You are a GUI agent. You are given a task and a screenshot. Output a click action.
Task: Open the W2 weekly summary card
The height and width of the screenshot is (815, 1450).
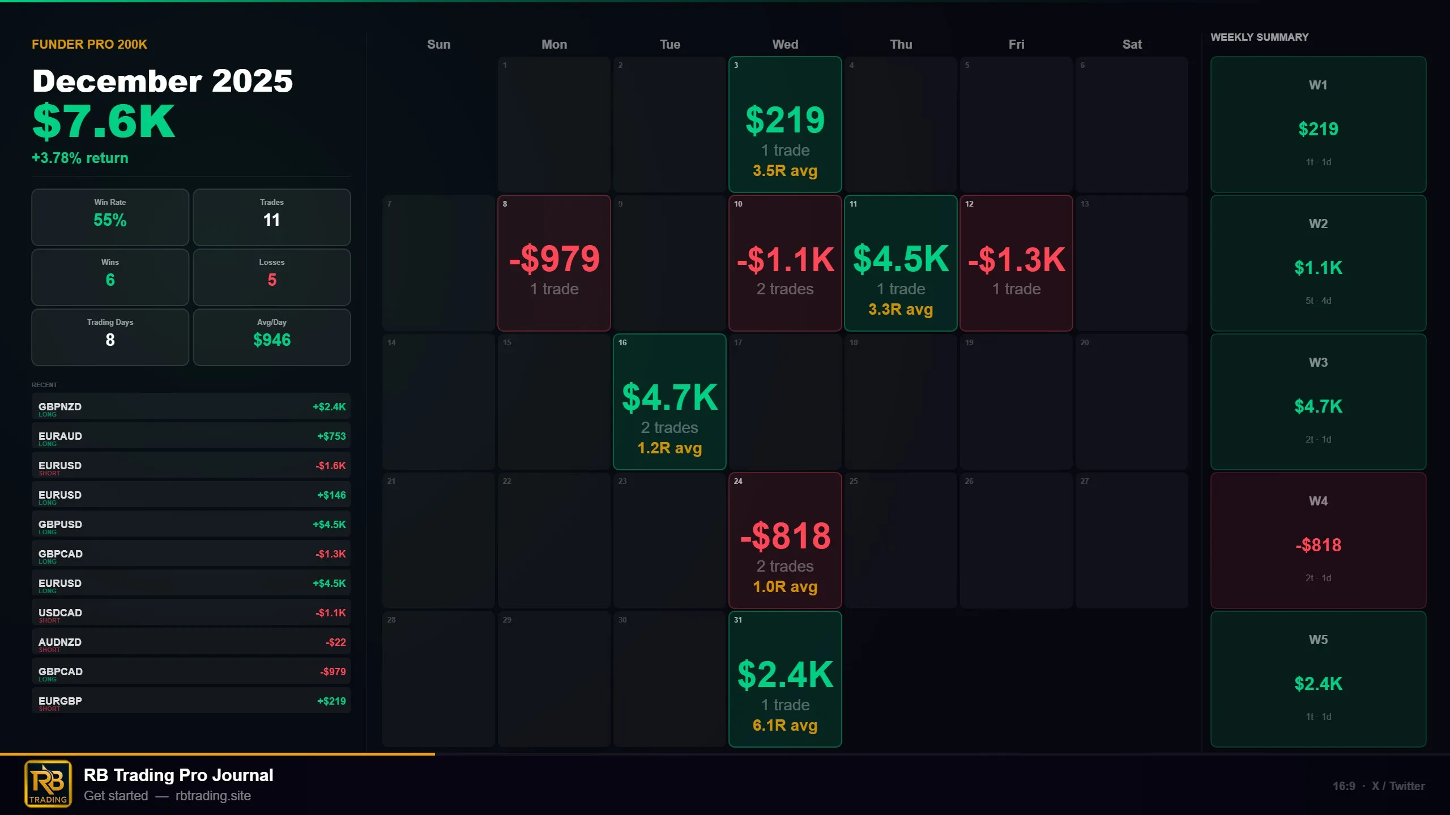1318,263
